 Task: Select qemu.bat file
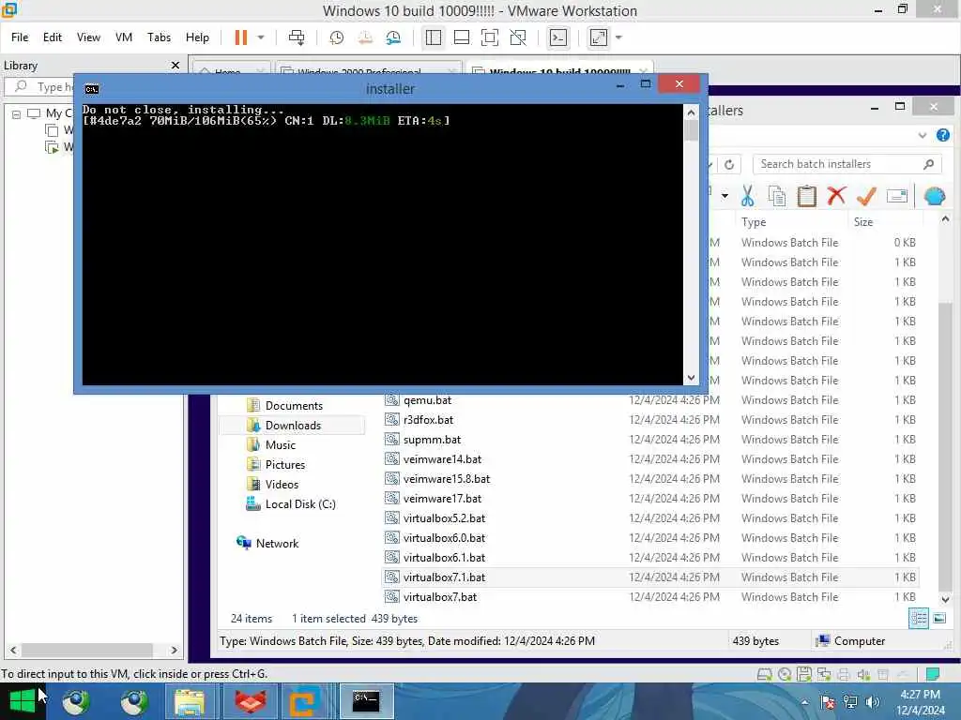coord(427,400)
